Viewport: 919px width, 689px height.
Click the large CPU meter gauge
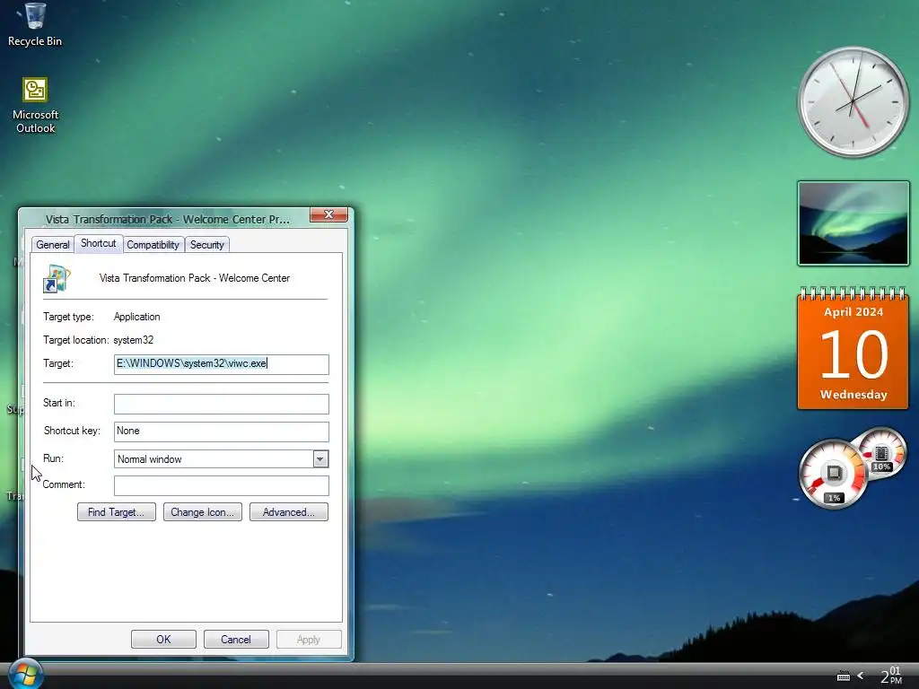pyautogui.click(x=834, y=474)
